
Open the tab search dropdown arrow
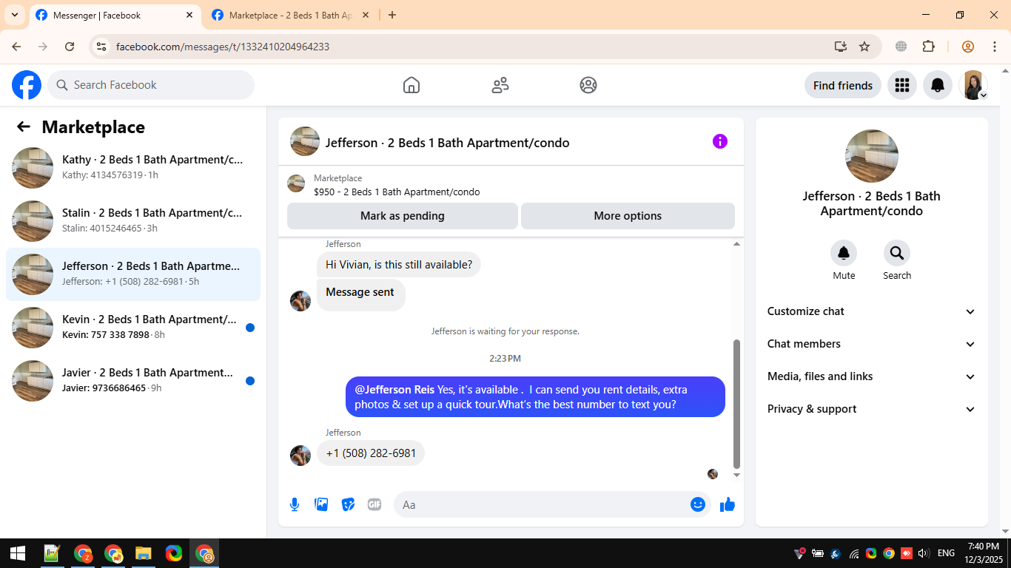[14, 15]
